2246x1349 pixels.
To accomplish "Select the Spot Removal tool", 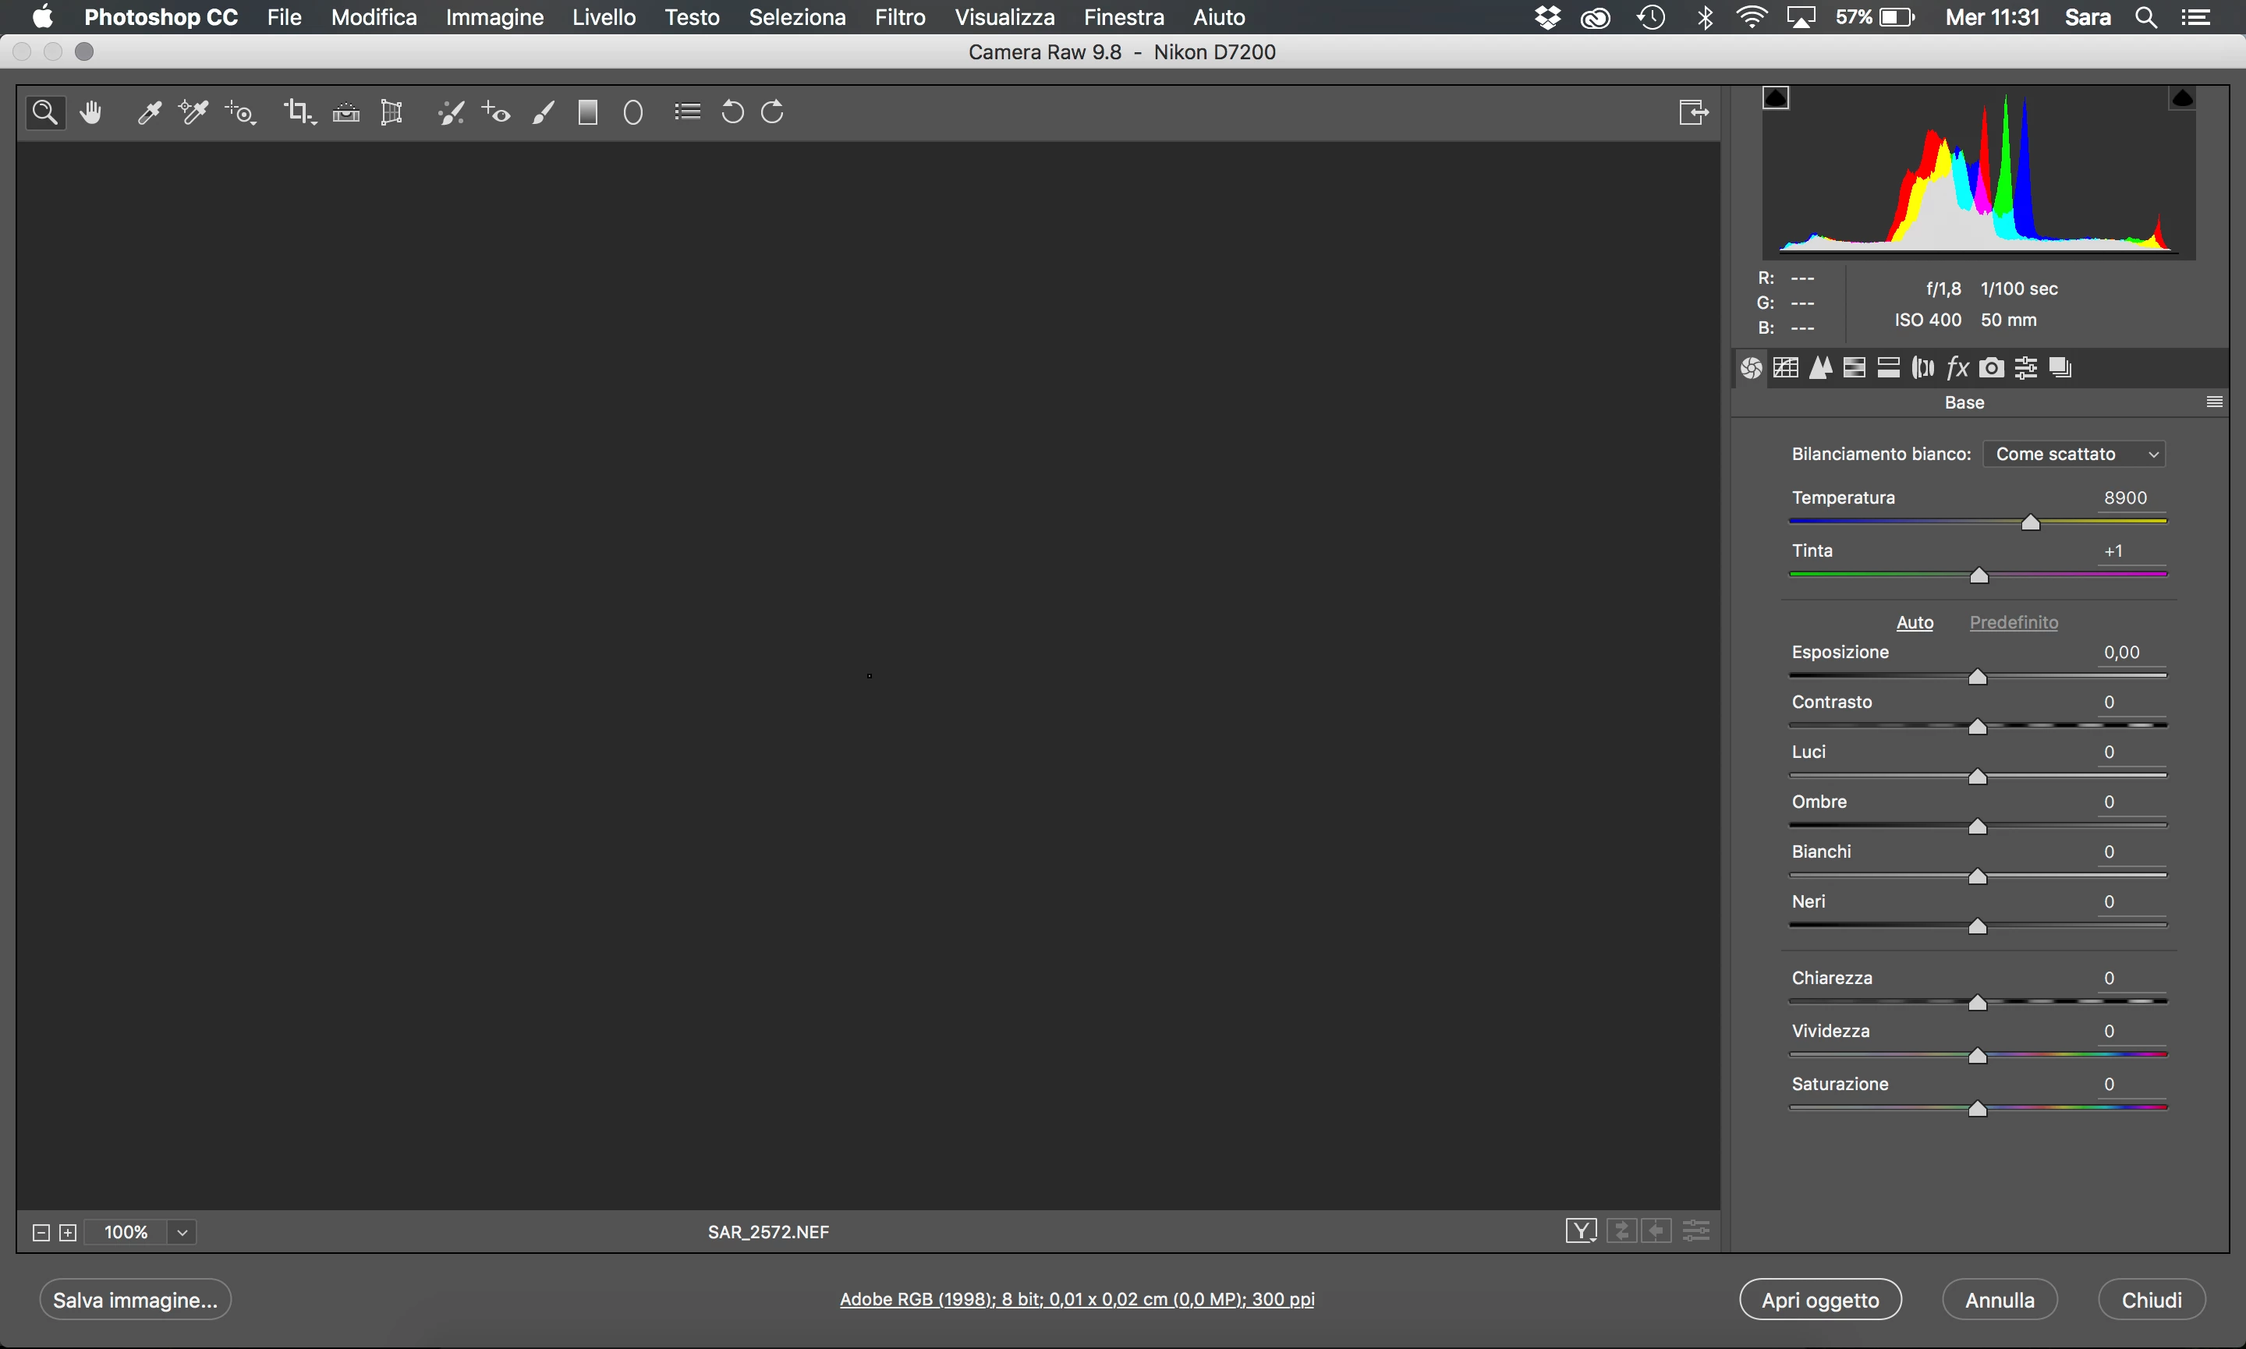I will tap(450, 113).
